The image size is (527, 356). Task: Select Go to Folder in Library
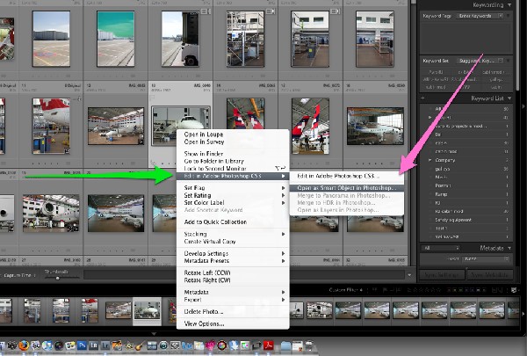[x=213, y=161]
